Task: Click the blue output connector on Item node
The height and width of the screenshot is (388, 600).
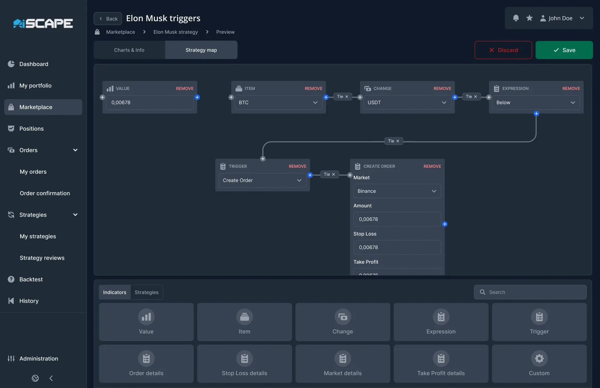Action: [x=326, y=97]
